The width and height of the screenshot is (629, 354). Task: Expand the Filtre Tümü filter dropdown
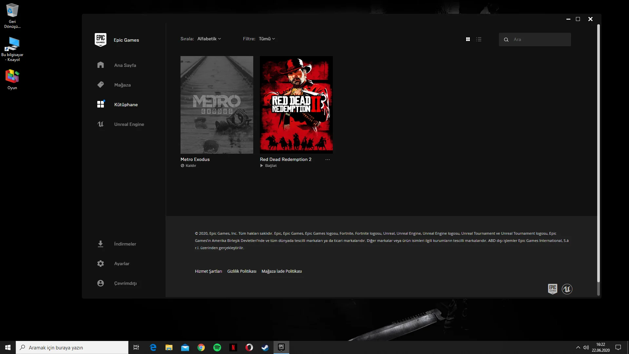click(x=267, y=39)
